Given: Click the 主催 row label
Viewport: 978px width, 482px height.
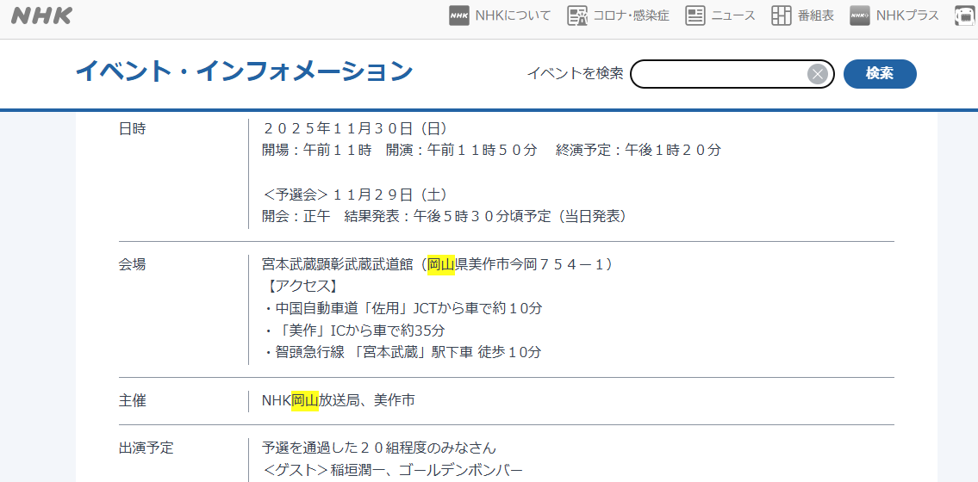Looking at the screenshot, I should 132,400.
